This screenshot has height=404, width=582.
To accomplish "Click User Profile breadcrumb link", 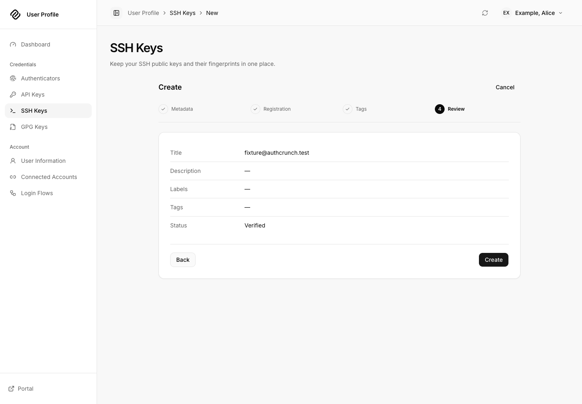I will 143,13.
